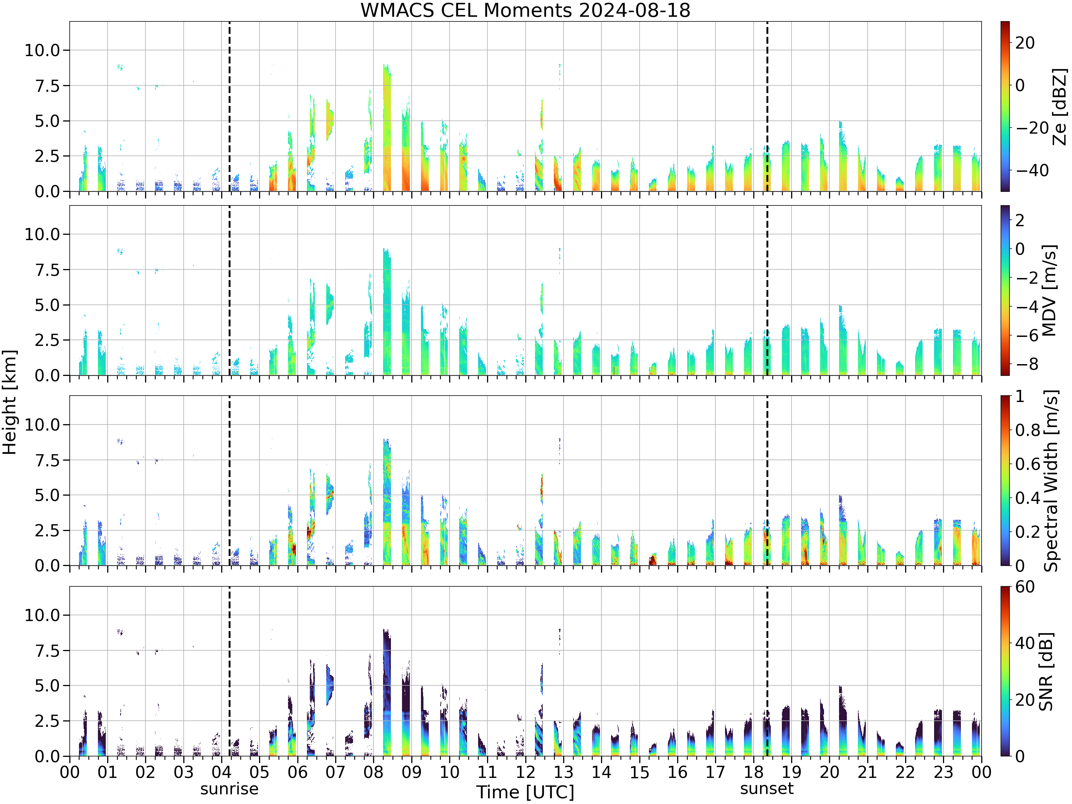Click the −8 value on the MDV colorbar

[1027, 364]
